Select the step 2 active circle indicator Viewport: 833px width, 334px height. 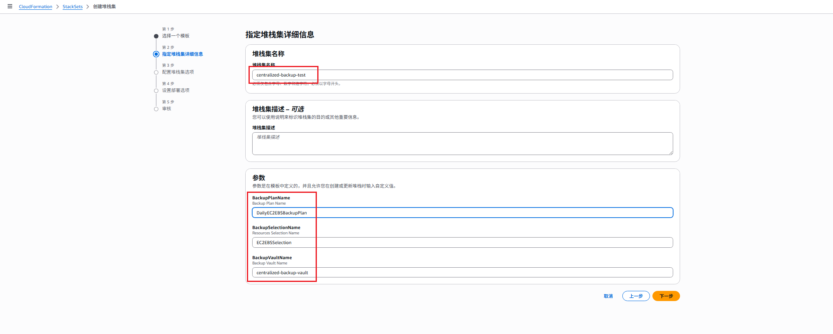156,54
